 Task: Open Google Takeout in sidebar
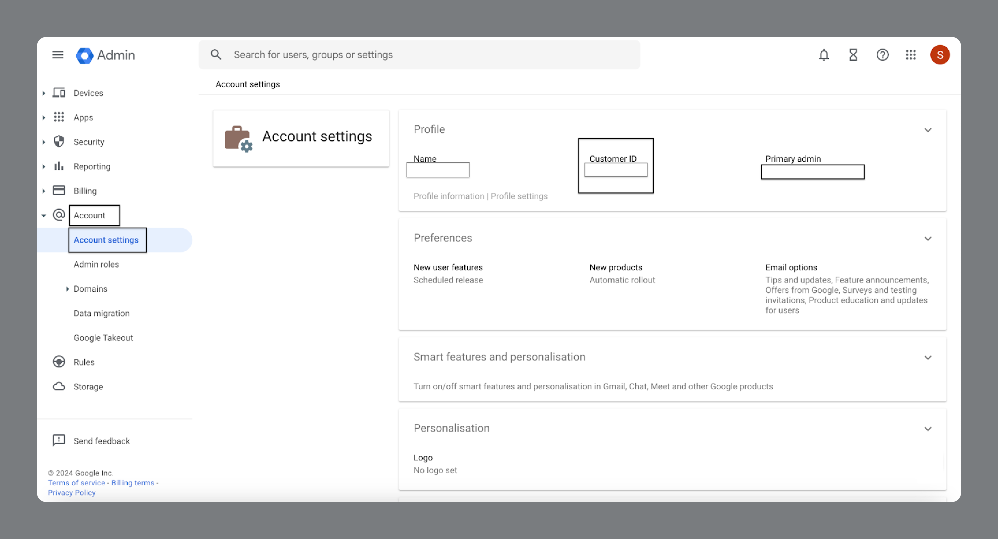pos(103,337)
